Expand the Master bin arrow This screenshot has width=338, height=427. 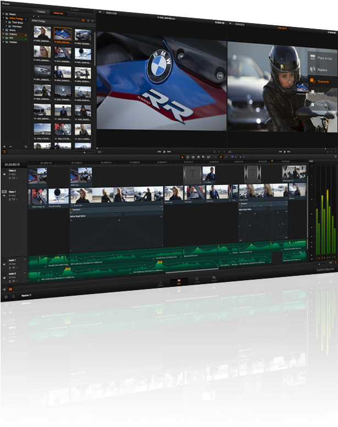click(3, 14)
